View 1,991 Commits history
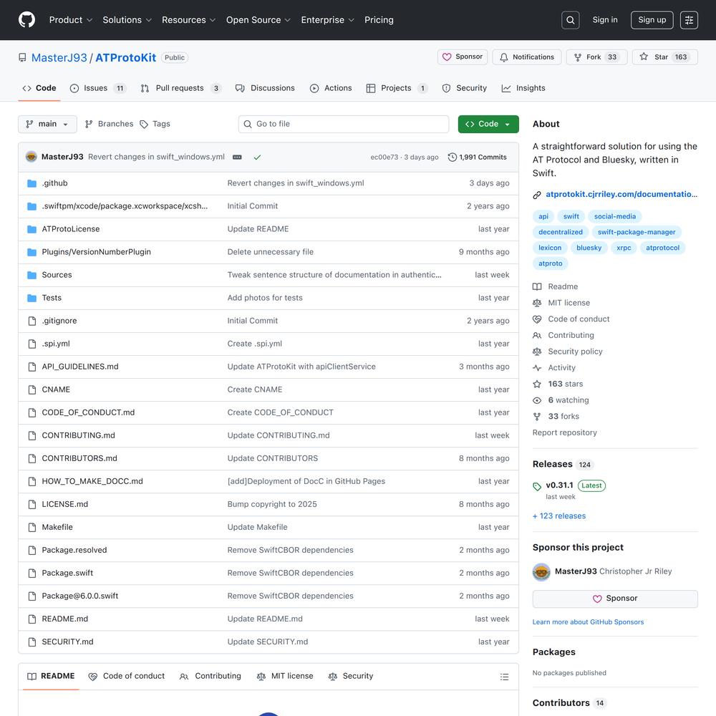Viewport: 716px width, 716px height. point(477,157)
